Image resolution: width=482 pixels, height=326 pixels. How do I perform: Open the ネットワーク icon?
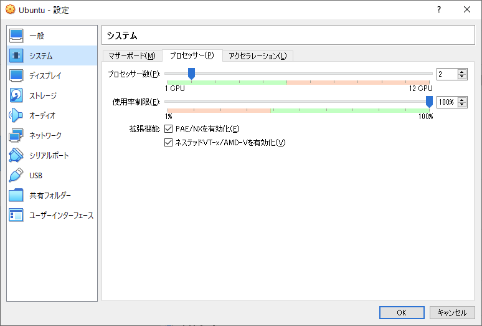(x=16, y=135)
